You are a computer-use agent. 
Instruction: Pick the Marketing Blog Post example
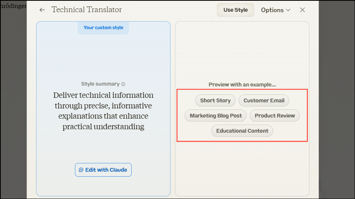coord(216,116)
